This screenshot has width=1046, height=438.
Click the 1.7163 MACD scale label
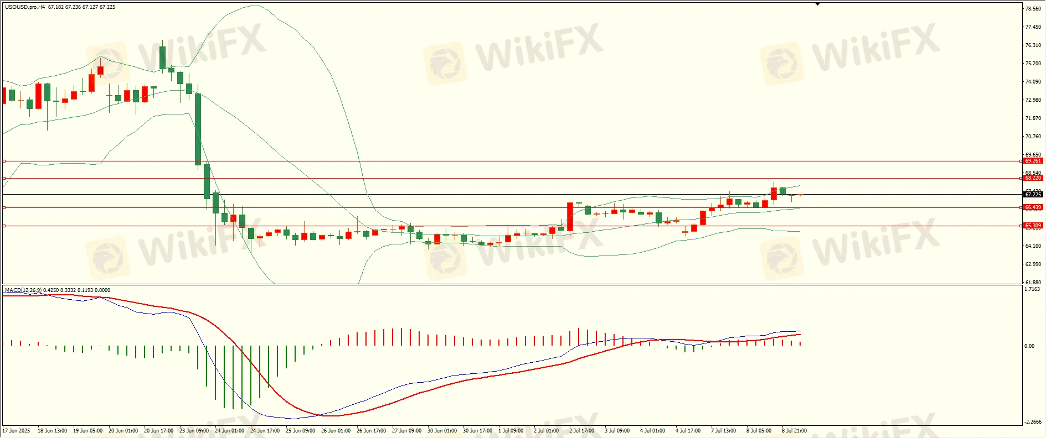pyautogui.click(x=1033, y=289)
